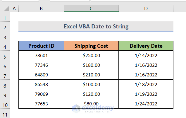Select column B header
The image size is (186, 118).
pos(41,9)
